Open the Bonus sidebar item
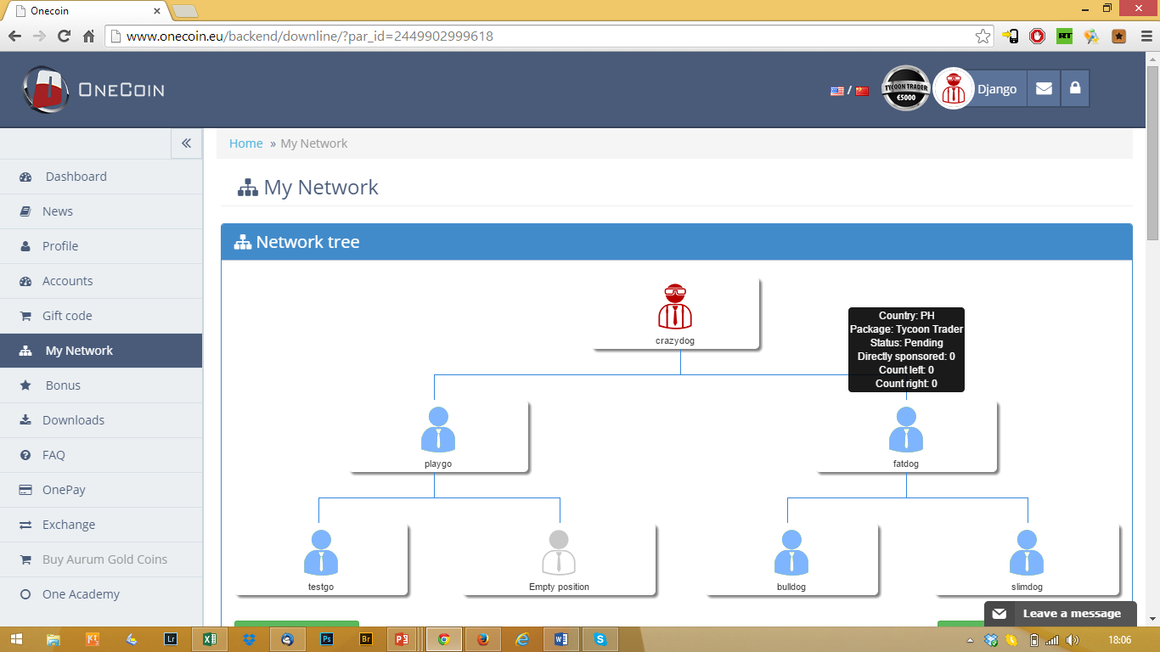 point(101,385)
